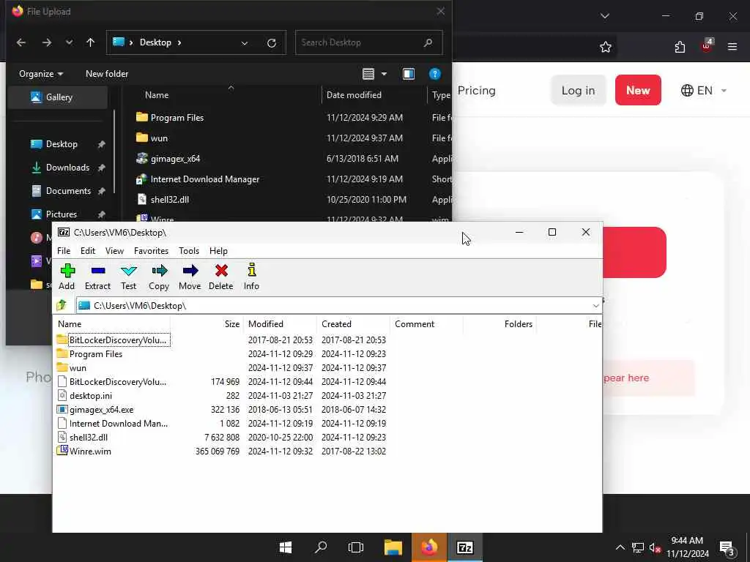
Task: Open uBlock Origin extension icon
Action: click(707, 46)
